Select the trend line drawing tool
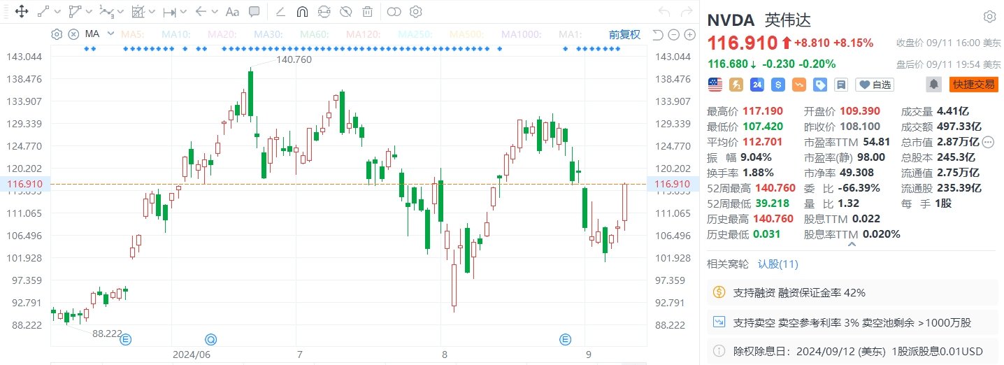Screen dimensions: 1004x365 [43, 11]
